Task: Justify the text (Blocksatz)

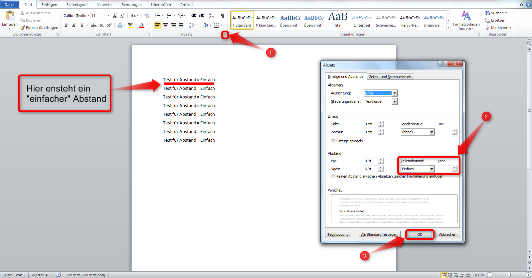Action: [181, 25]
